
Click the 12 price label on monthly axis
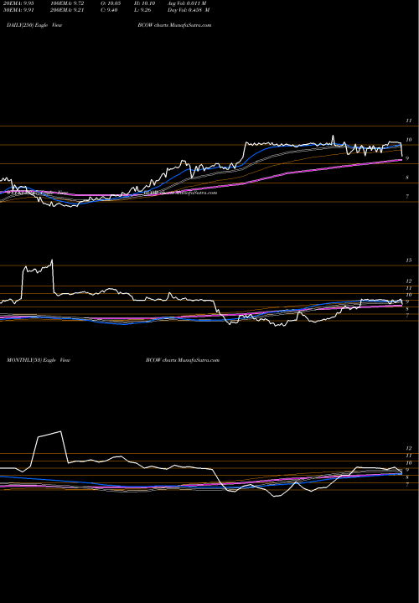(x=409, y=448)
